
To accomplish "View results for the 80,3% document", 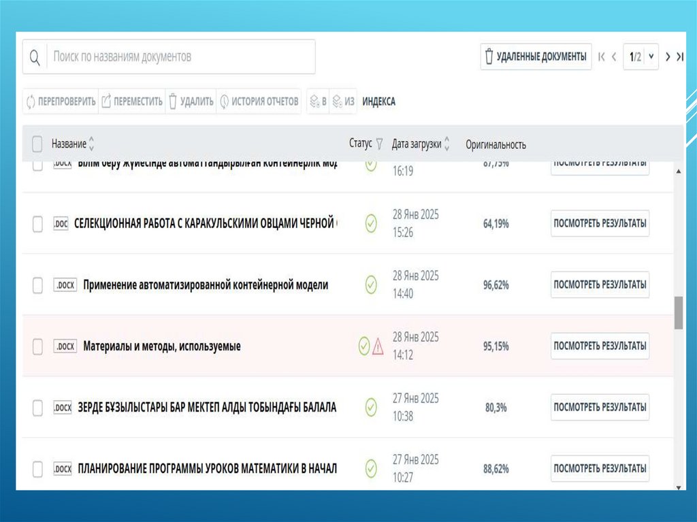I will 600,407.
